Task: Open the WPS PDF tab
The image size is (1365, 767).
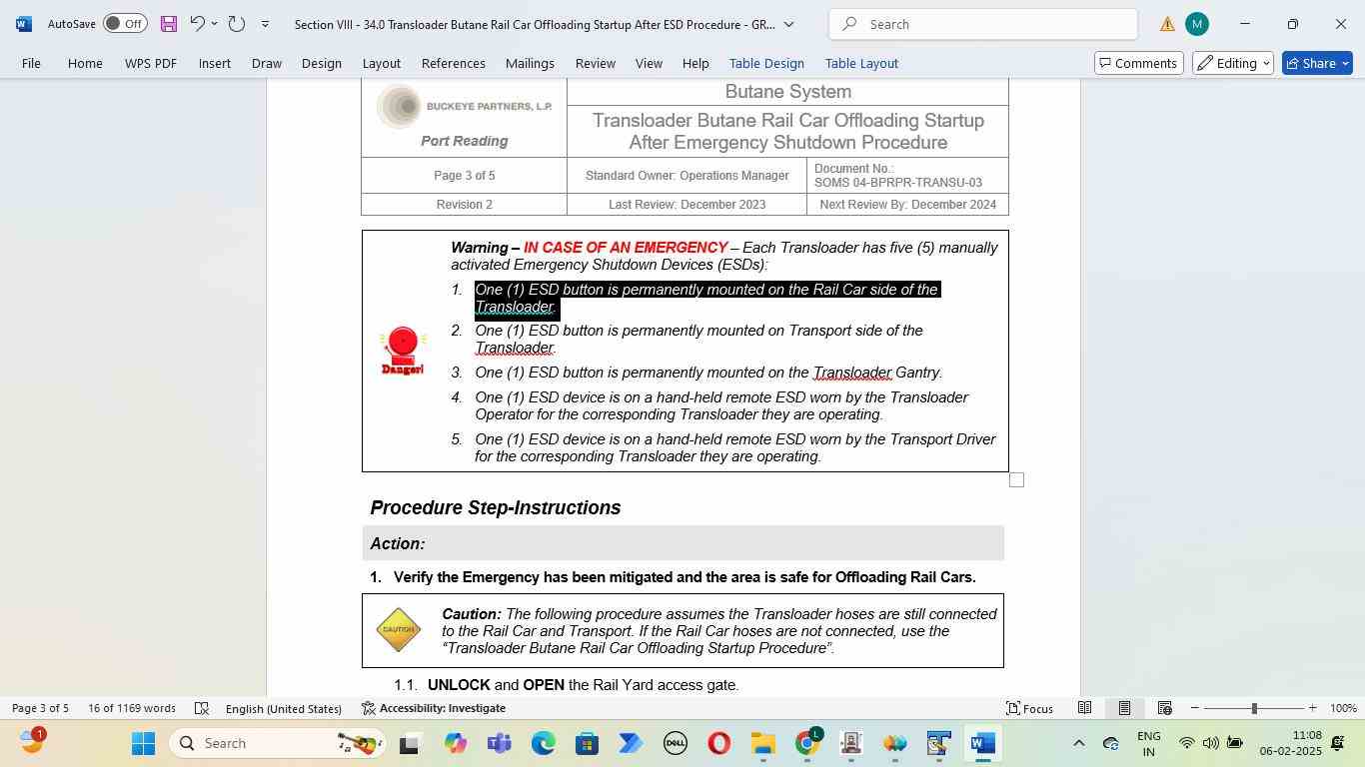Action: tap(151, 63)
